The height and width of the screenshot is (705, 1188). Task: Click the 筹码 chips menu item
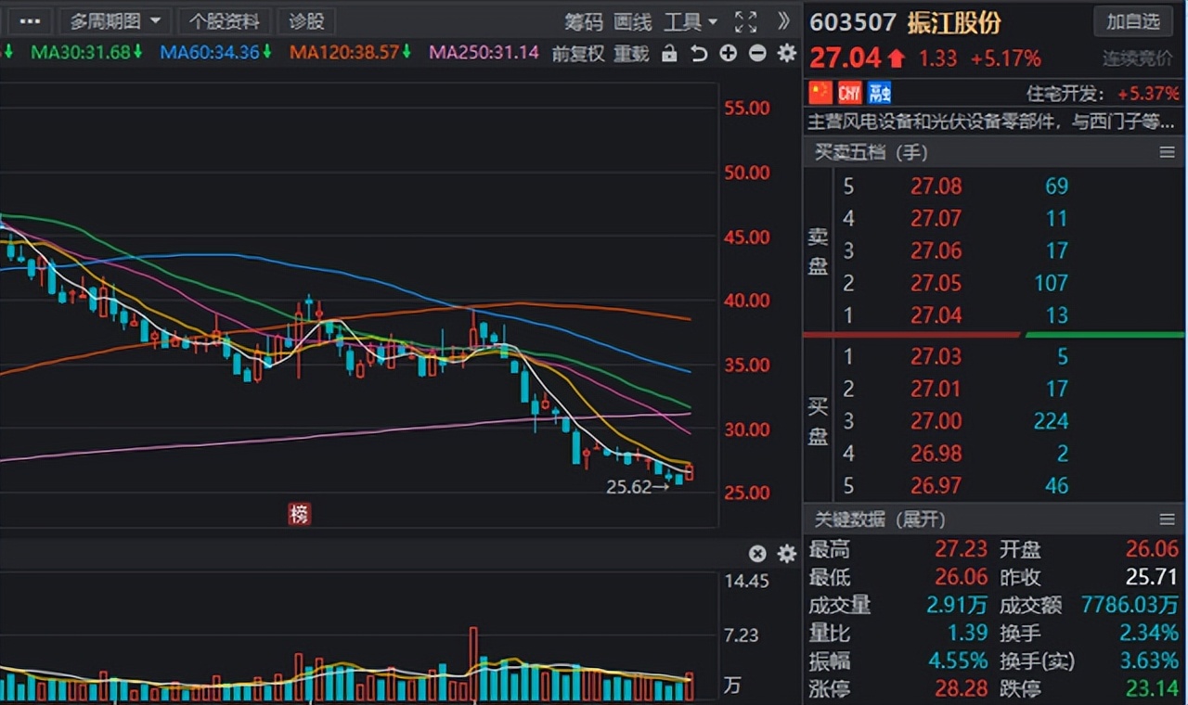coord(584,21)
